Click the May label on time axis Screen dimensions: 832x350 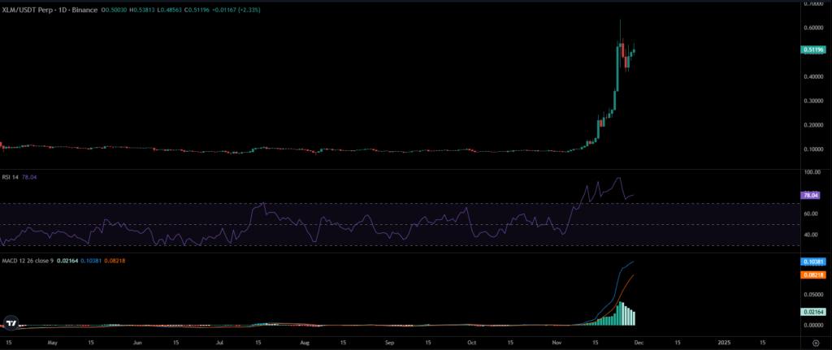53,343
